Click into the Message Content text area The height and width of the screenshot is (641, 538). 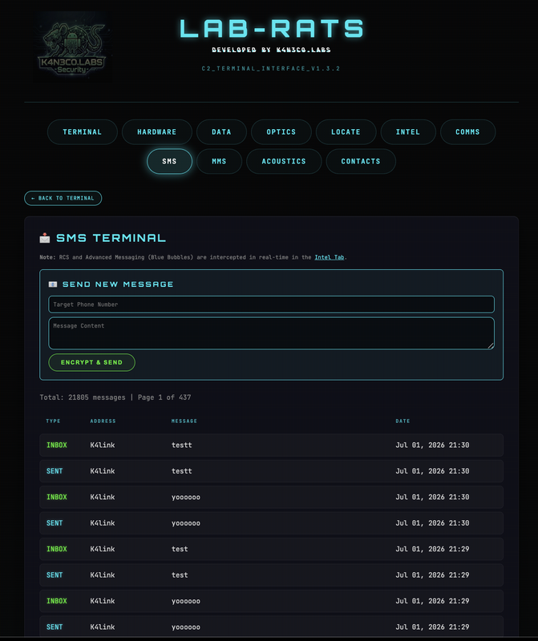(271, 333)
